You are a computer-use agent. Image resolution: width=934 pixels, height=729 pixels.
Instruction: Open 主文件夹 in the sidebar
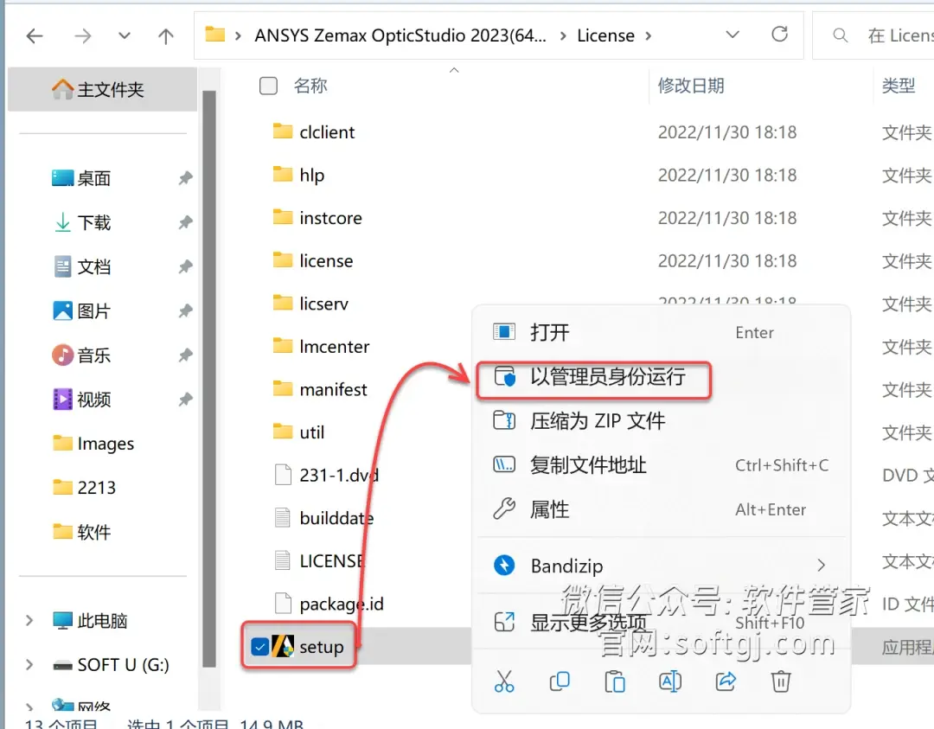click(x=102, y=89)
